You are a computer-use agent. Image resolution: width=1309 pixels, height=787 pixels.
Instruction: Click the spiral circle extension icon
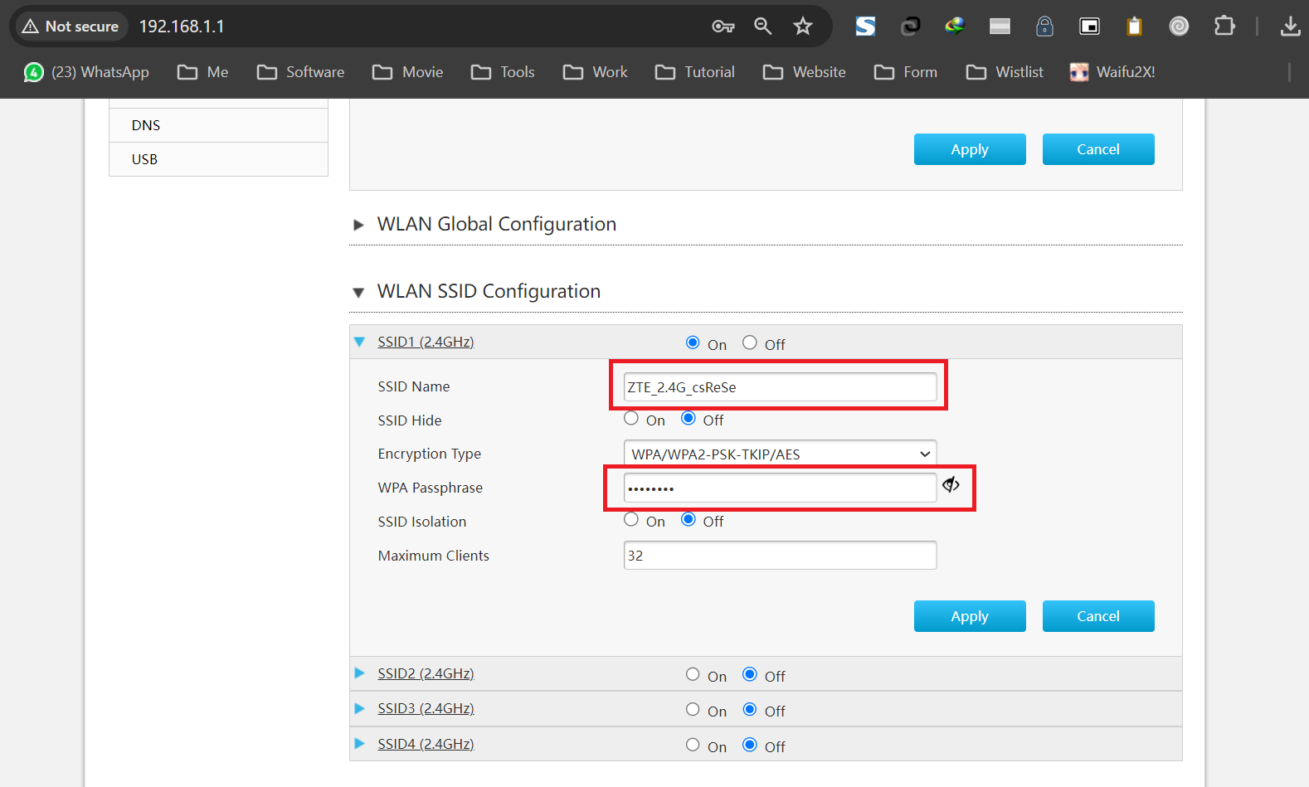point(1179,27)
